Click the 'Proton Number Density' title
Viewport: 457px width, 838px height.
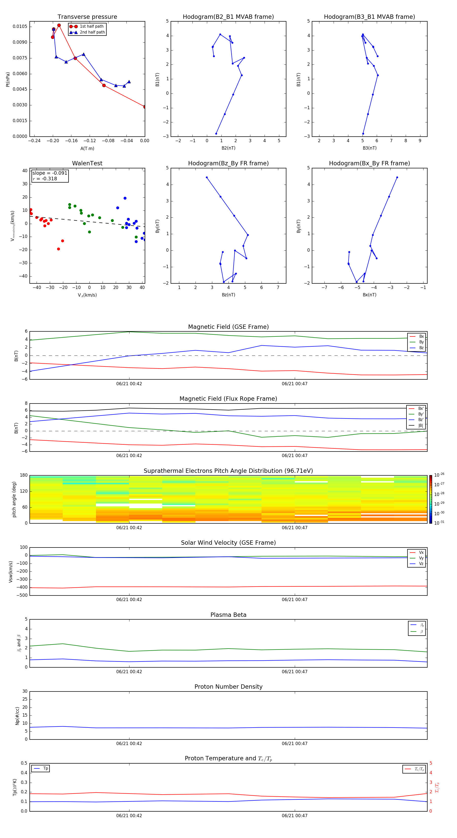(x=228, y=687)
